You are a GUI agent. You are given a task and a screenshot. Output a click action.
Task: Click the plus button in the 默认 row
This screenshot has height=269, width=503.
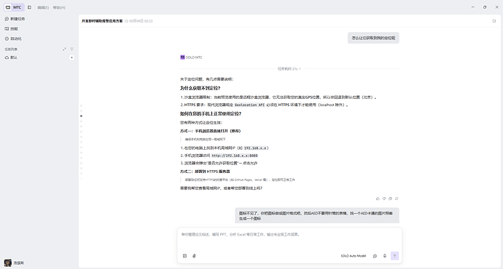72,57
